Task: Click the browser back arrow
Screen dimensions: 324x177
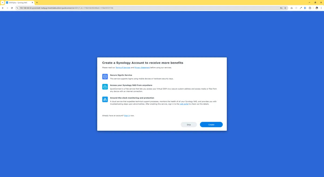Action: 3,8
